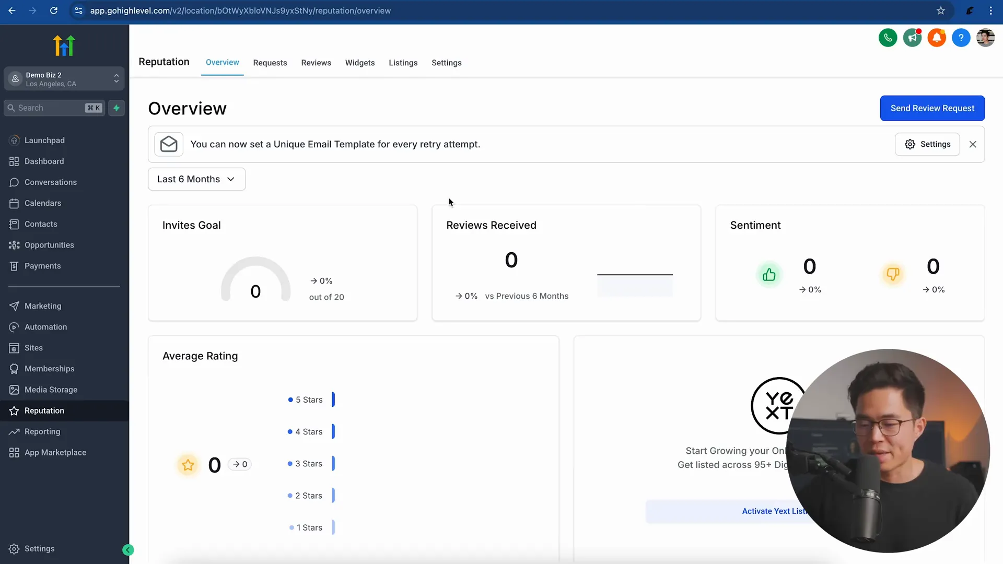Open the Last 6 Months dropdown
Image resolution: width=1003 pixels, height=564 pixels.
[x=197, y=179]
